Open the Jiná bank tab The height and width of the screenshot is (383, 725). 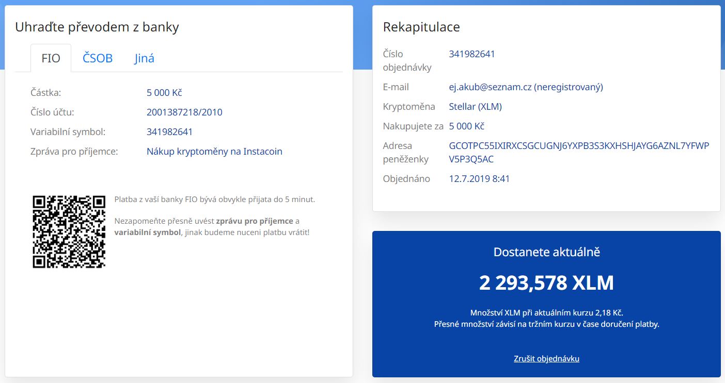[x=145, y=58]
